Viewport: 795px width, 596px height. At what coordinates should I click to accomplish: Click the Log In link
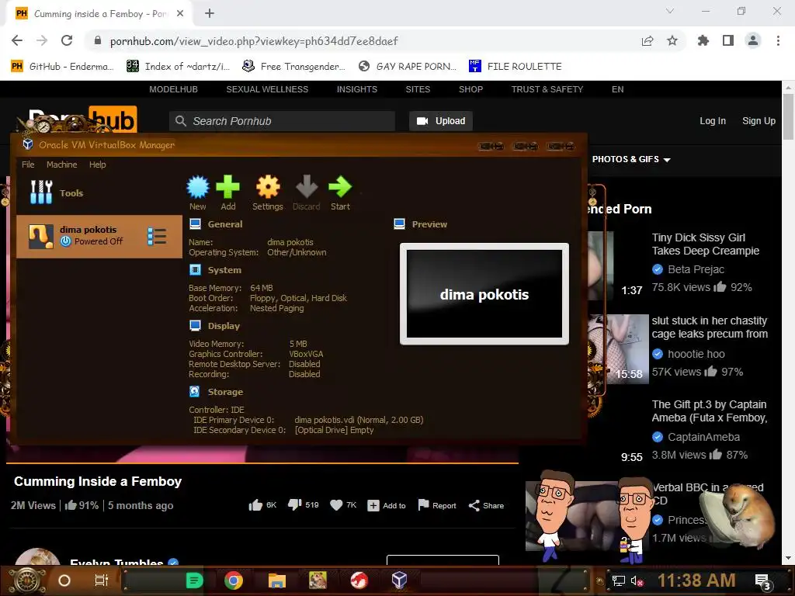[x=713, y=121]
